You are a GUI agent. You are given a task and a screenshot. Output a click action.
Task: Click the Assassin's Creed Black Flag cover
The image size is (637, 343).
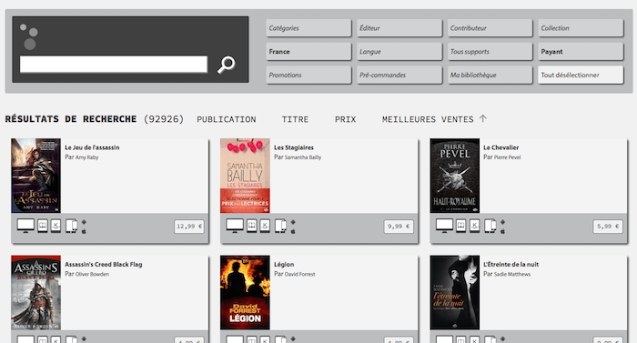[x=35, y=293]
